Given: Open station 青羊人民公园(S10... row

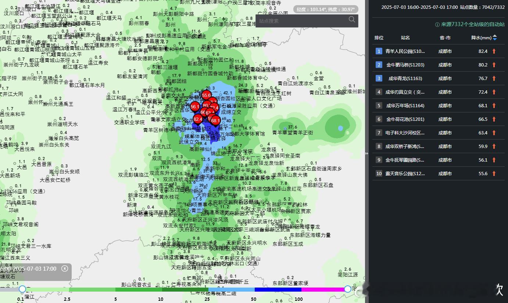Looking at the screenshot, I should coord(438,51).
